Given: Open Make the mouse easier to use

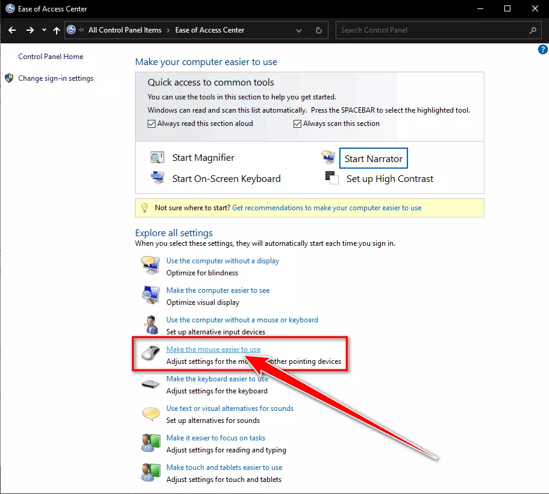Looking at the screenshot, I should pyautogui.click(x=213, y=349).
